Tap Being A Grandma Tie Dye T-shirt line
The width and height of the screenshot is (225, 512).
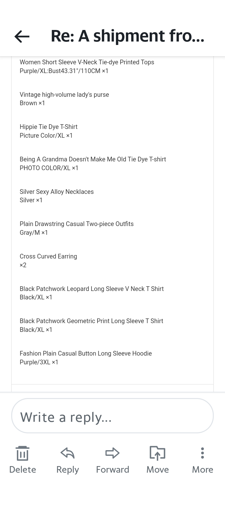click(x=93, y=159)
